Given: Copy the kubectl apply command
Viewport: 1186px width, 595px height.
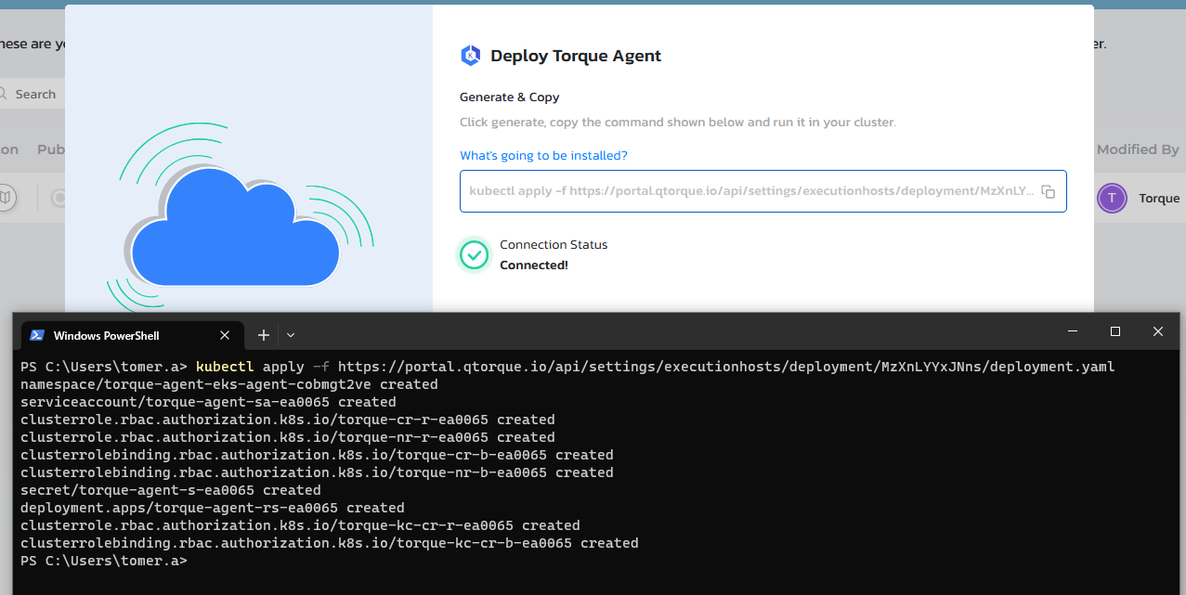Looking at the screenshot, I should 1048,191.
